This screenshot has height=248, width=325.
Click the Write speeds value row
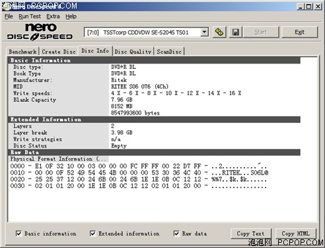pos(176,93)
